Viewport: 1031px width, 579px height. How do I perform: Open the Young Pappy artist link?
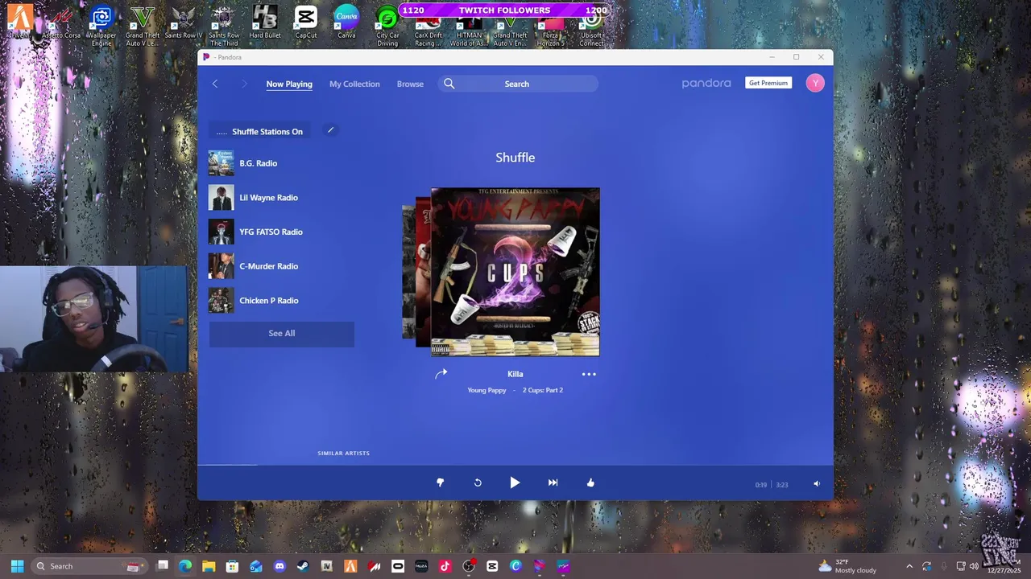point(487,390)
